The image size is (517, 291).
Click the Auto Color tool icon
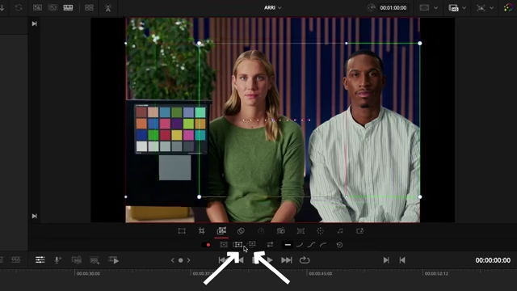(320, 231)
